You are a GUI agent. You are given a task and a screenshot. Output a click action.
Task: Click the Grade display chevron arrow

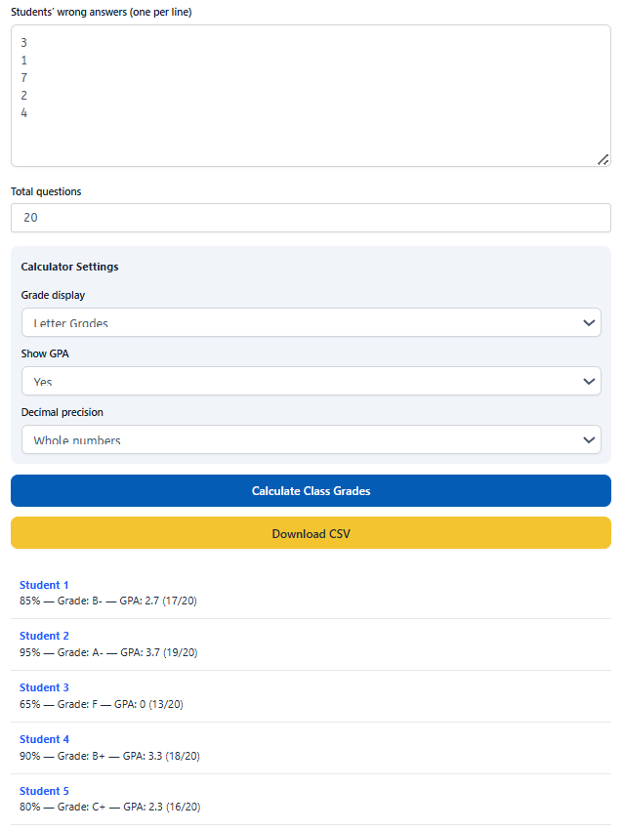click(589, 322)
